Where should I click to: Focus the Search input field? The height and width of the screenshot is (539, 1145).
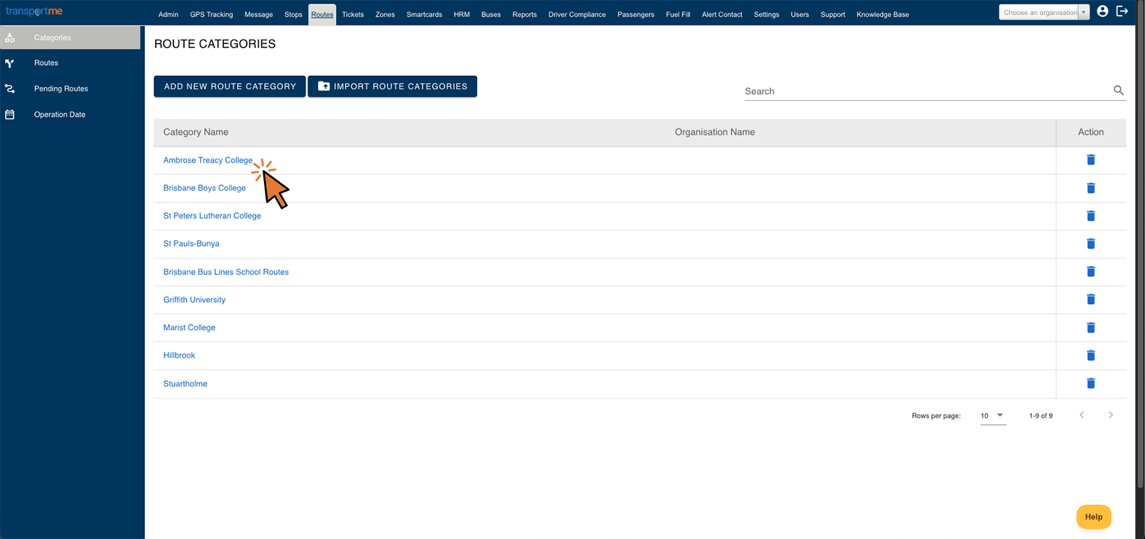[x=927, y=91]
